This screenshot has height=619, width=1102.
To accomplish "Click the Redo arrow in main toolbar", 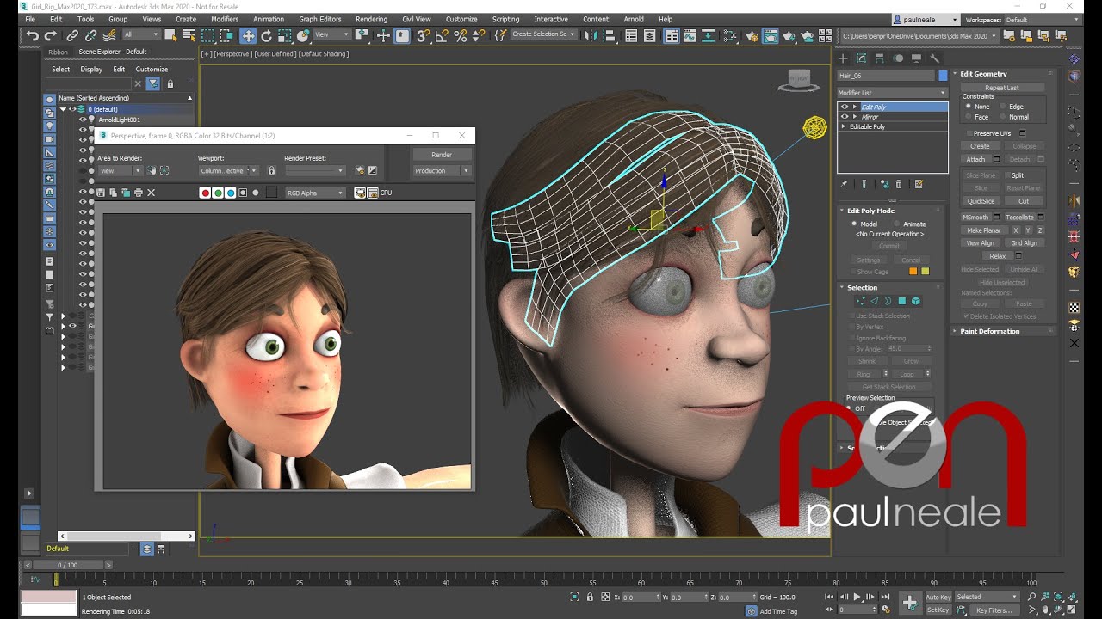I will (x=50, y=35).
